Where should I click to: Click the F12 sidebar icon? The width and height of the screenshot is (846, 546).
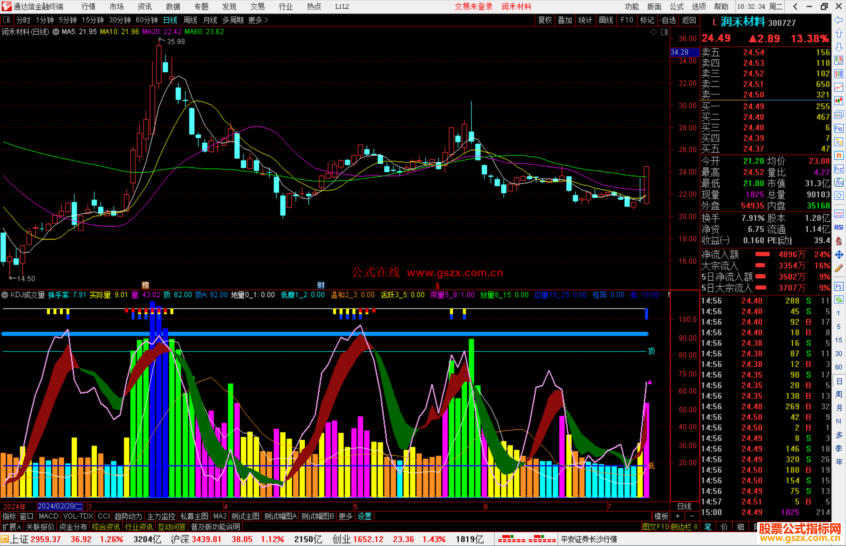coord(839,169)
